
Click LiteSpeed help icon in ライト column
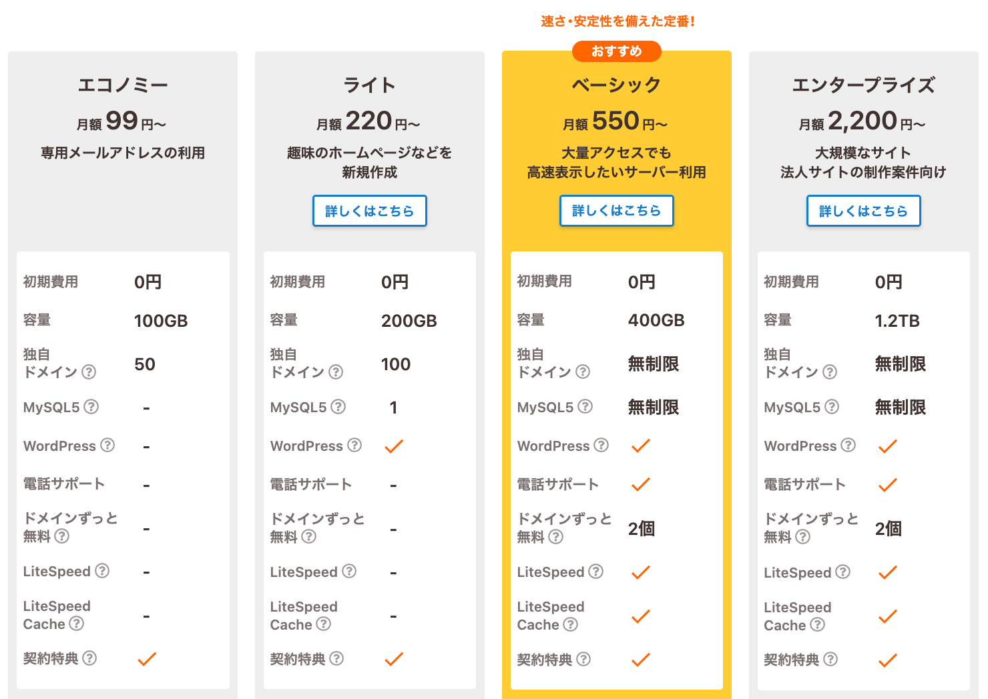[349, 572]
